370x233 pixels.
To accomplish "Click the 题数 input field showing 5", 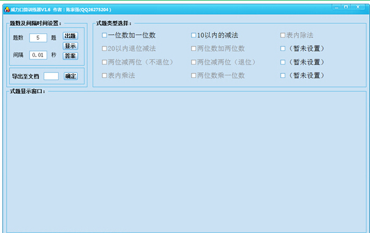I will (38, 38).
